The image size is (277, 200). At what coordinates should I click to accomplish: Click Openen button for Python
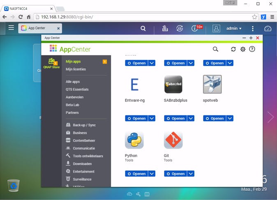pos(136,174)
